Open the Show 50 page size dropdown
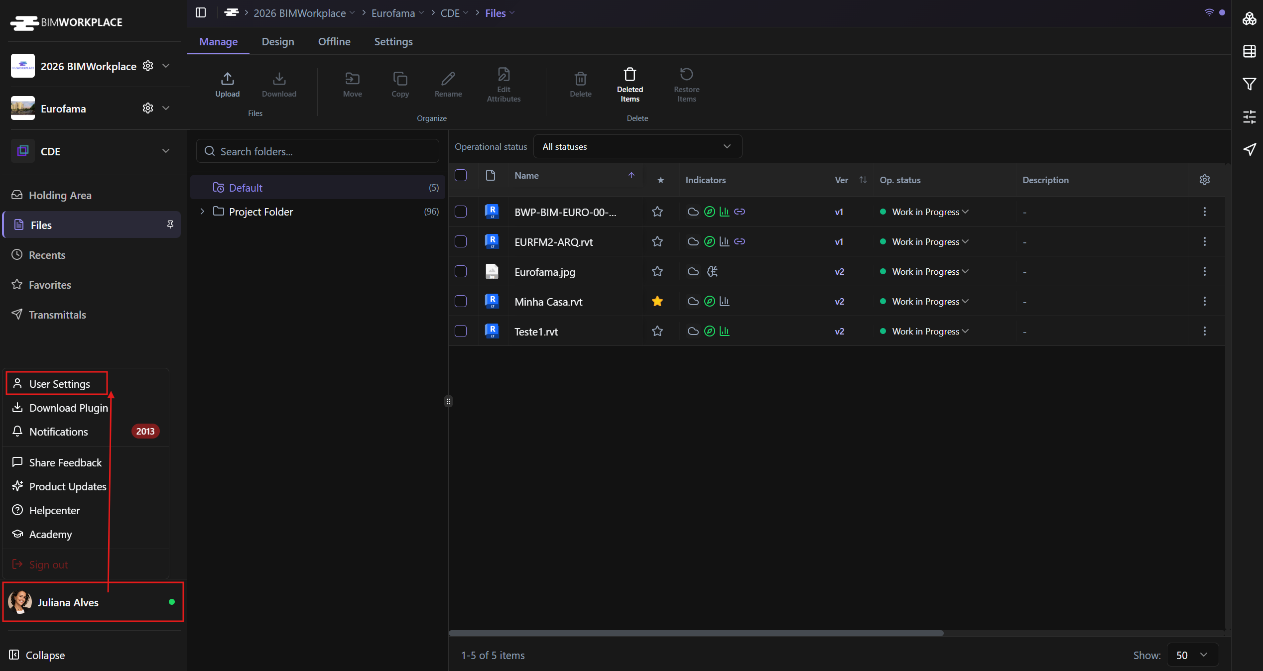 1192,655
